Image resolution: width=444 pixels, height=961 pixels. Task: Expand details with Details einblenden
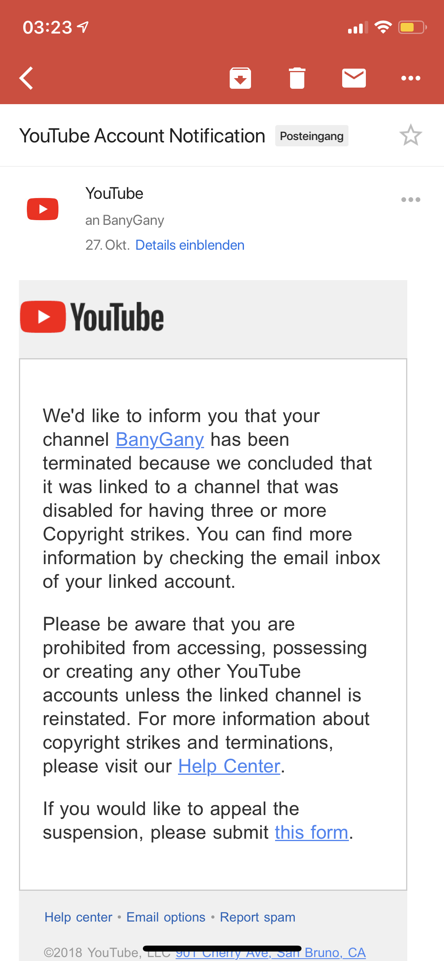pyautogui.click(x=190, y=245)
